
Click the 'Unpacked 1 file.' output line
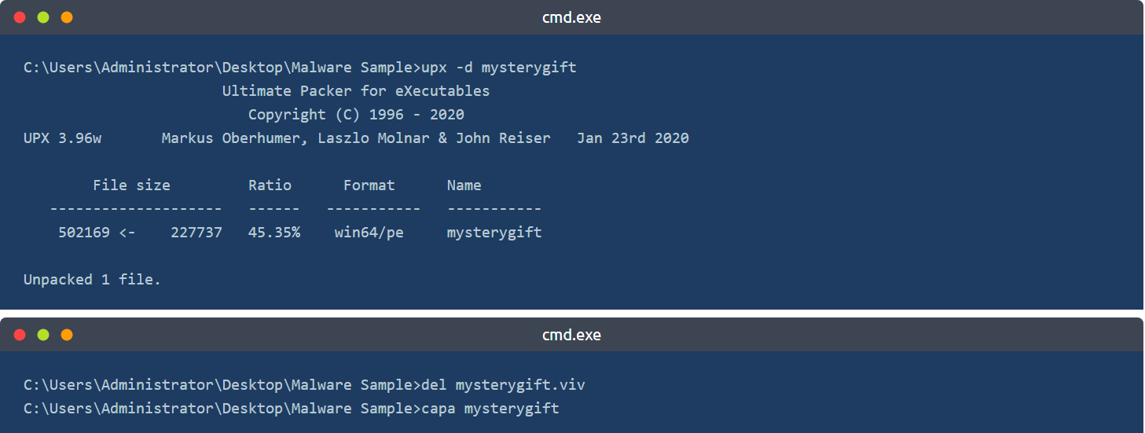click(x=92, y=280)
